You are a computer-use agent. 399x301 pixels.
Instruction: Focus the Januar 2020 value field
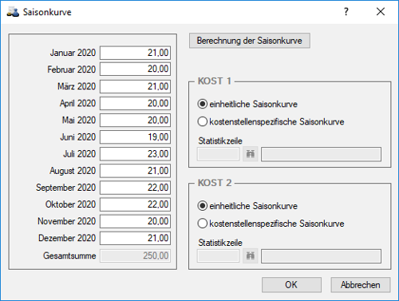click(135, 53)
